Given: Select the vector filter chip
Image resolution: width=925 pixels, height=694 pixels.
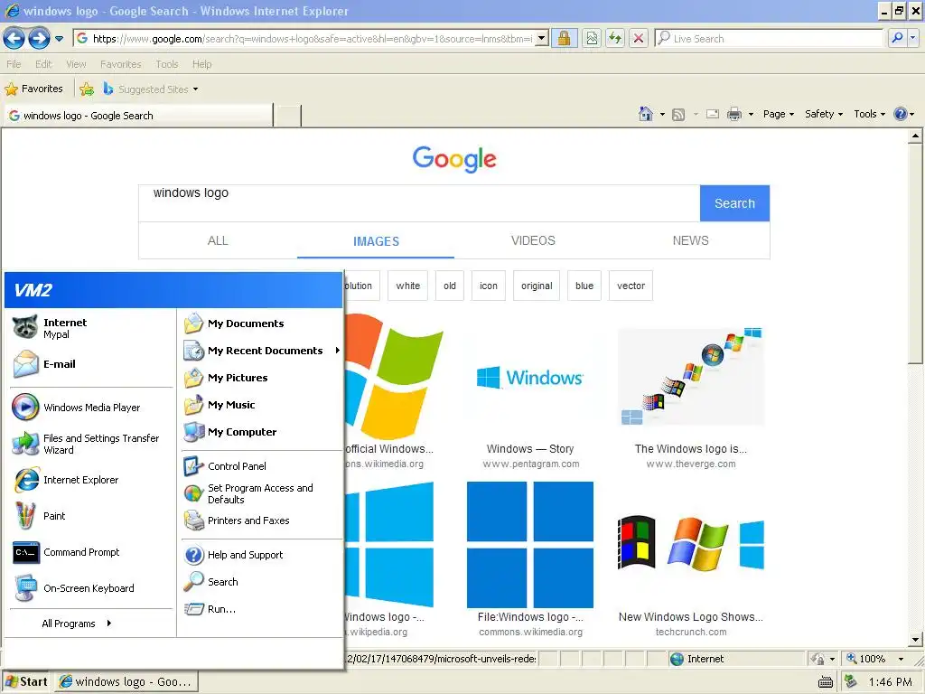Looking at the screenshot, I should tap(631, 286).
